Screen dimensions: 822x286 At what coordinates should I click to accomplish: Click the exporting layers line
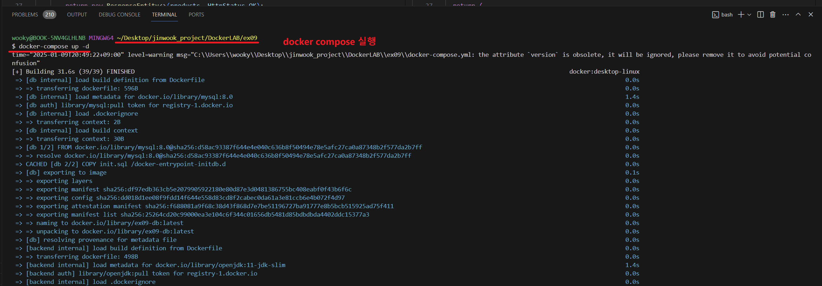click(x=54, y=181)
